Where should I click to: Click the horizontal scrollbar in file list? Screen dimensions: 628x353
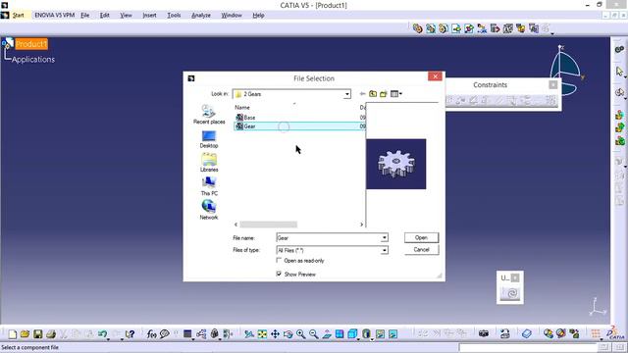(269, 225)
